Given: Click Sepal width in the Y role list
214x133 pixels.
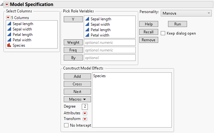Looking at the screenshot, I should [101, 24].
